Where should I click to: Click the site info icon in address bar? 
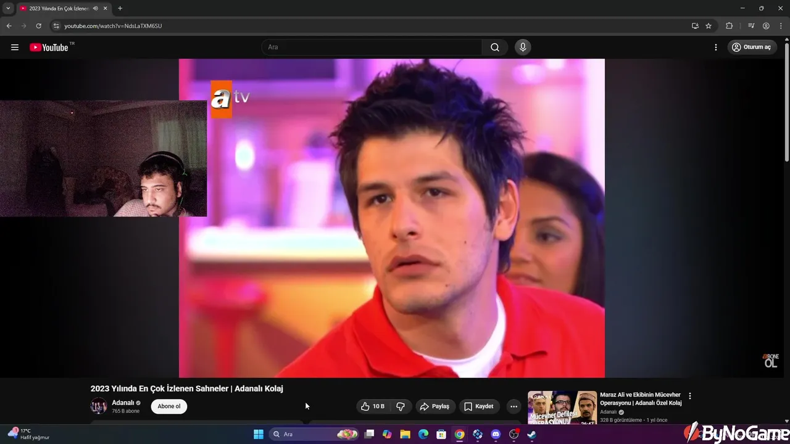tap(56, 26)
